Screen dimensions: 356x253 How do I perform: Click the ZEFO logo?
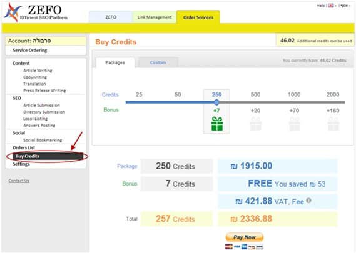[x=36, y=12]
